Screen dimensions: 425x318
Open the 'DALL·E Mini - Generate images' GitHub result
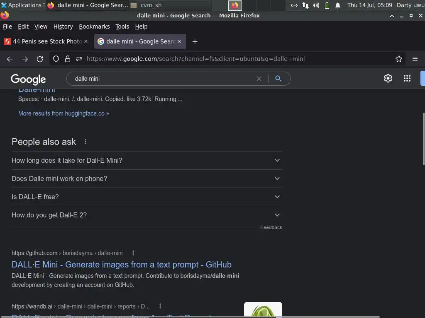pyautogui.click(x=122, y=265)
